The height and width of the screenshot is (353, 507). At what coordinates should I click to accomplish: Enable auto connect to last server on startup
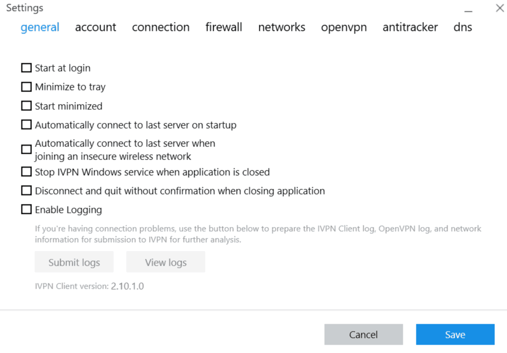tap(26, 124)
